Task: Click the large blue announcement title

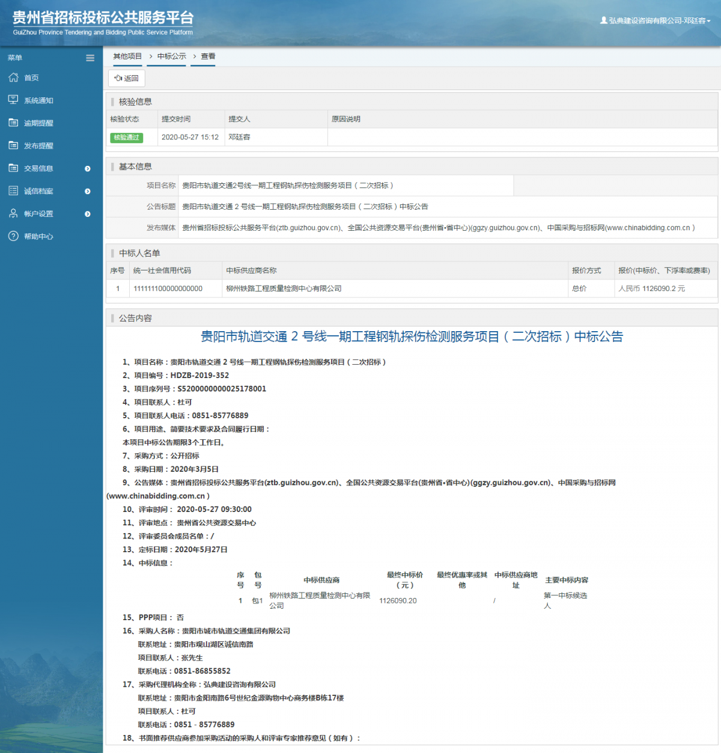Action: click(x=412, y=337)
